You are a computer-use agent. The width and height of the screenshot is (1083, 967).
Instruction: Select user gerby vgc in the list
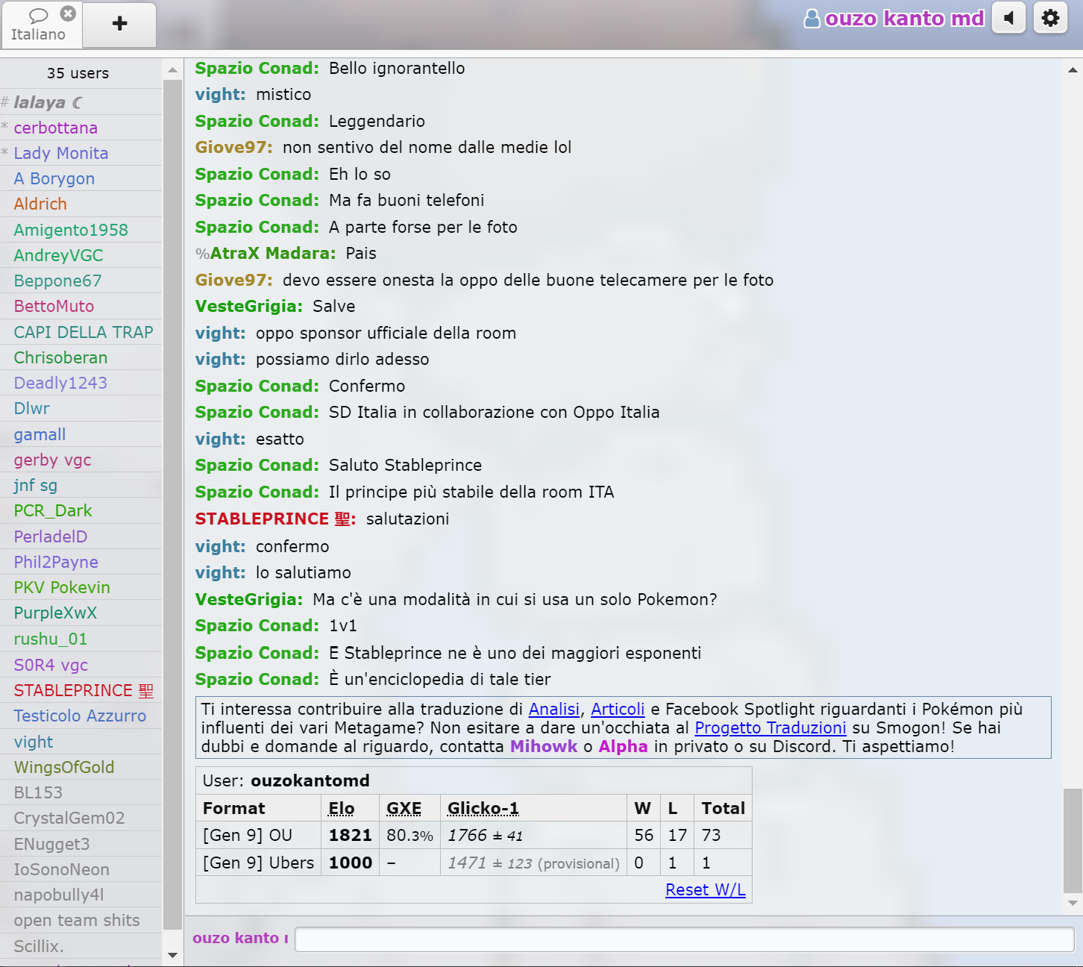click(x=81, y=460)
